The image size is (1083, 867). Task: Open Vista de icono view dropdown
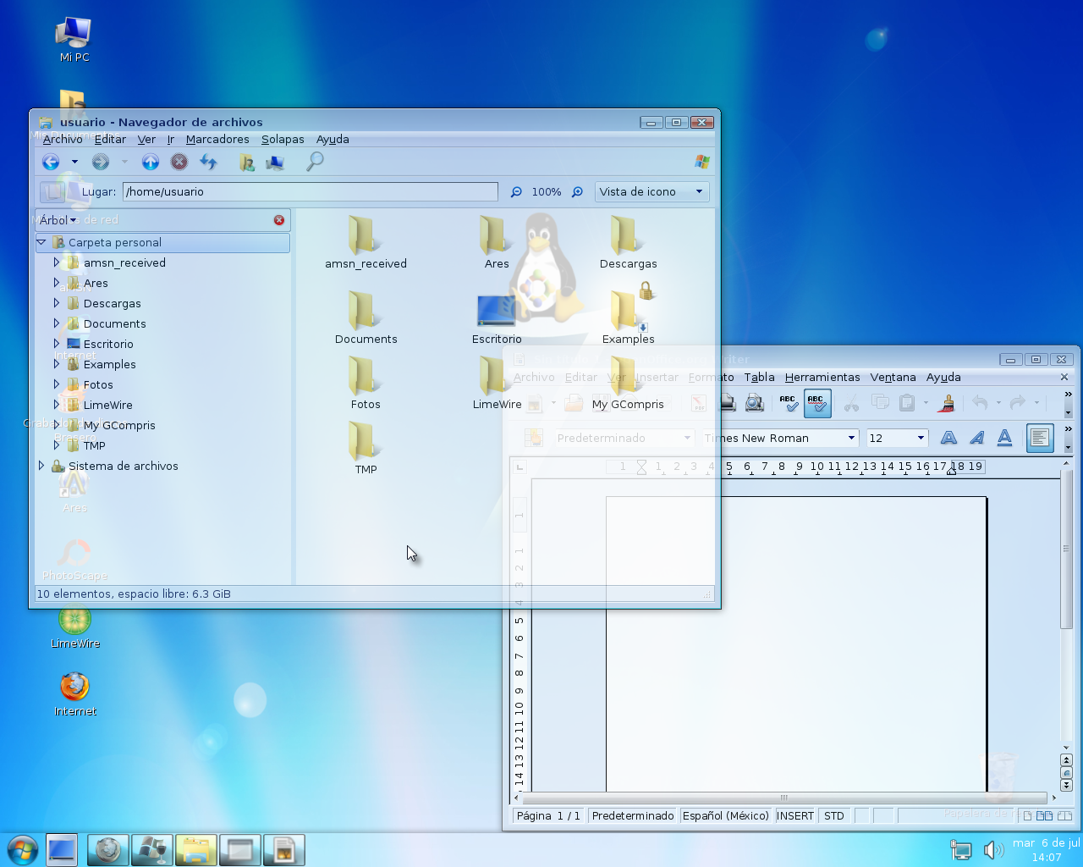(651, 191)
